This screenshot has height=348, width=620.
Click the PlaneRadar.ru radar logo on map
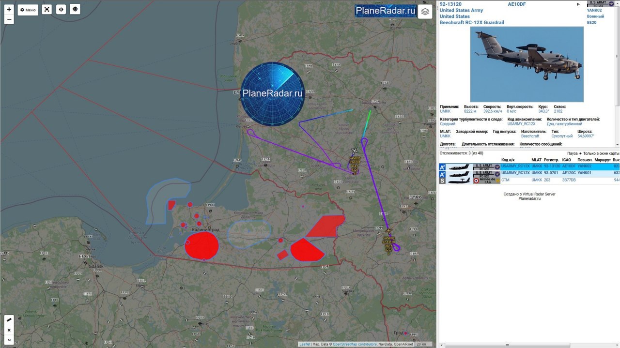(273, 93)
